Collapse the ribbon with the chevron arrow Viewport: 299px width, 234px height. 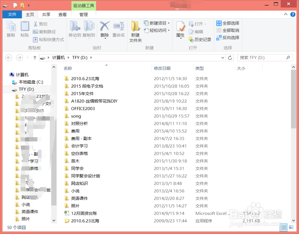(x=286, y=14)
